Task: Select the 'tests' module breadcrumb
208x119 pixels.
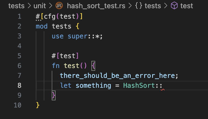Action: coord(153,6)
